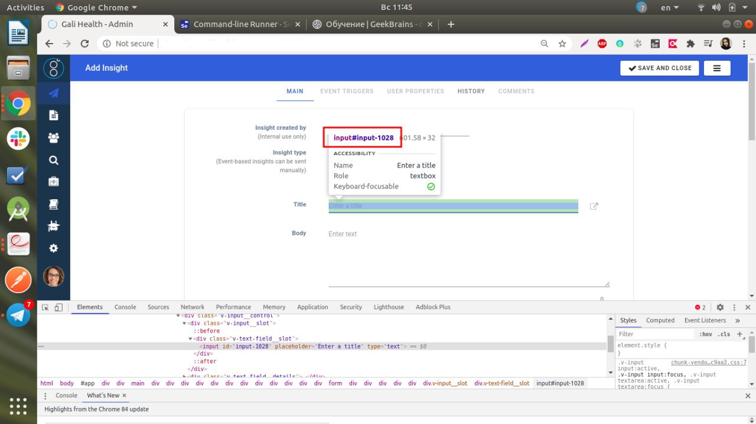Open the hamburger menu button in header
The height and width of the screenshot is (424, 756).
pos(717,68)
